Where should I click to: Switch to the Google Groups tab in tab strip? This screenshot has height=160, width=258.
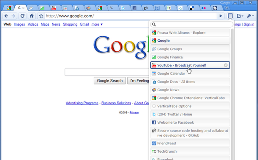[x=31, y=8]
